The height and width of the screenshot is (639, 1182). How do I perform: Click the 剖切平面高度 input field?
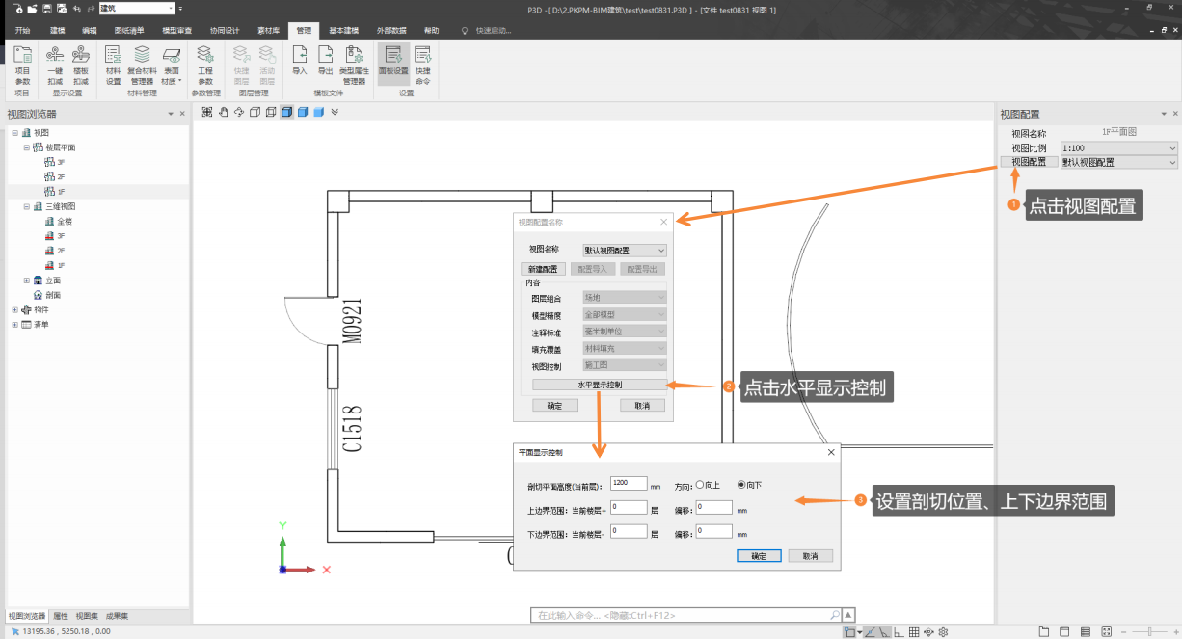pos(628,483)
